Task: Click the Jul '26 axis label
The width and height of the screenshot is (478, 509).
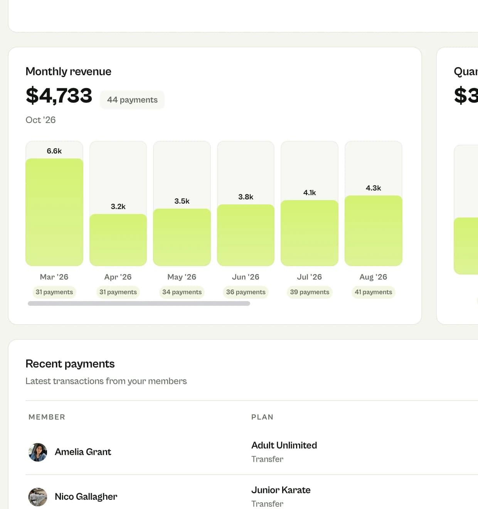Action: (x=310, y=277)
